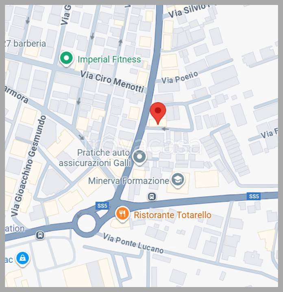Click the blue shopping bag pin
Image resolution: width=283 pixels, height=292 pixels.
[x=23, y=259]
